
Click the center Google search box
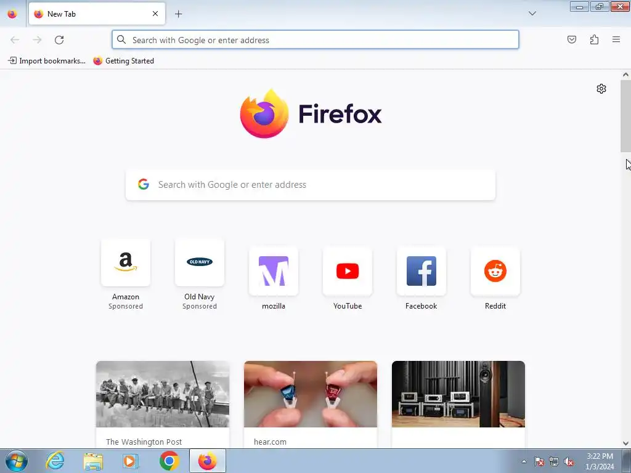coord(311,185)
